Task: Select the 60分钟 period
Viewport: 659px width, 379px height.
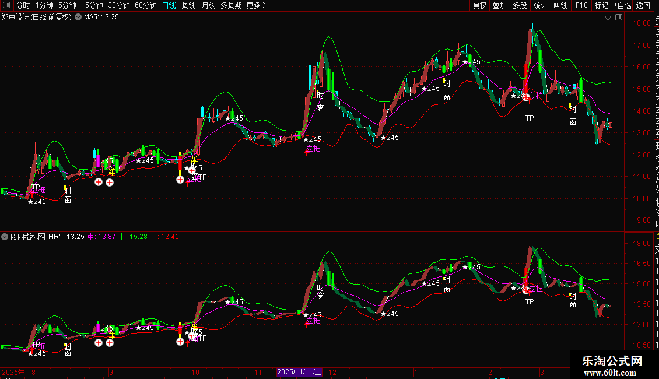Action: 146,5
